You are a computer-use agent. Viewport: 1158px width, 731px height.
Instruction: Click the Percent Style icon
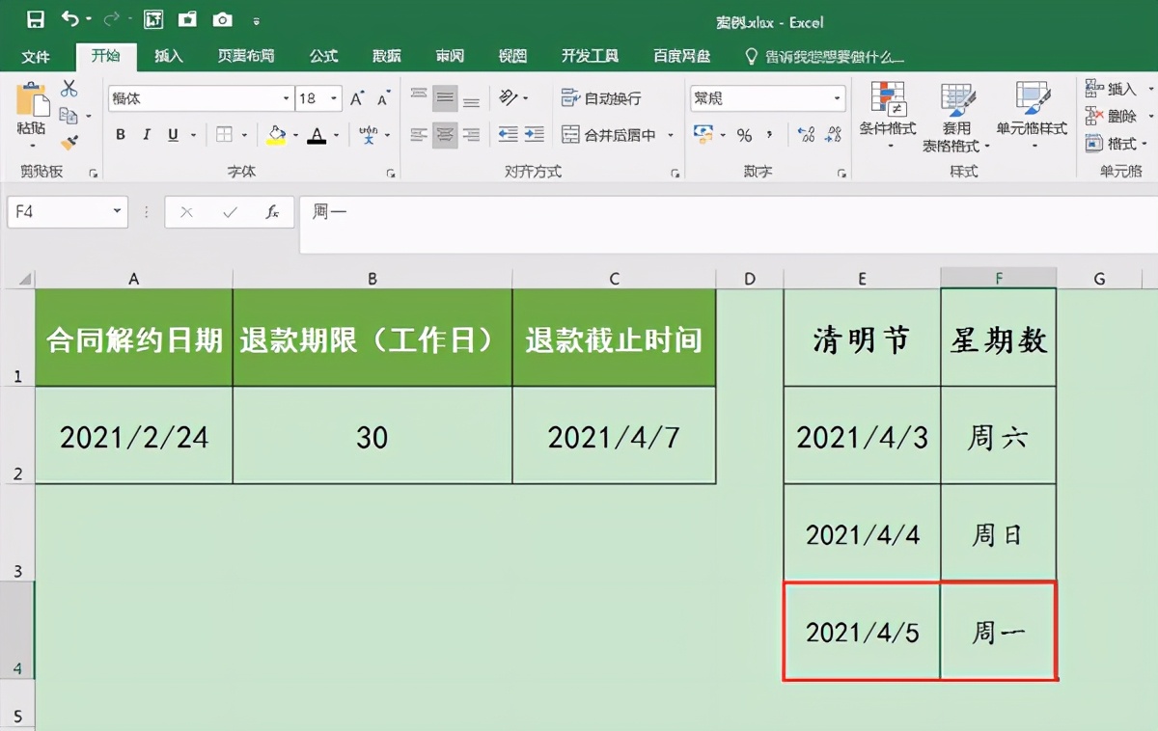744,135
